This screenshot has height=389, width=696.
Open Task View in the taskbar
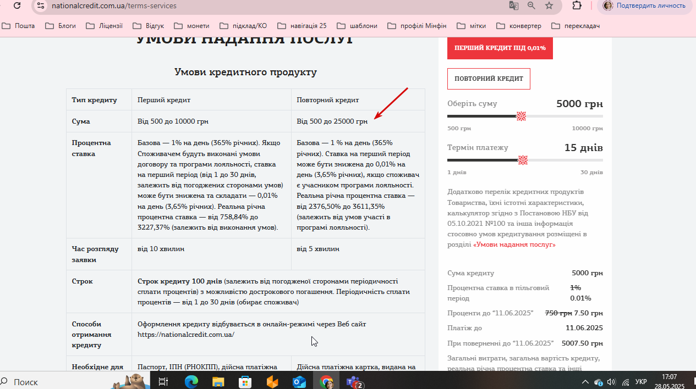pyautogui.click(x=163, y=382)
